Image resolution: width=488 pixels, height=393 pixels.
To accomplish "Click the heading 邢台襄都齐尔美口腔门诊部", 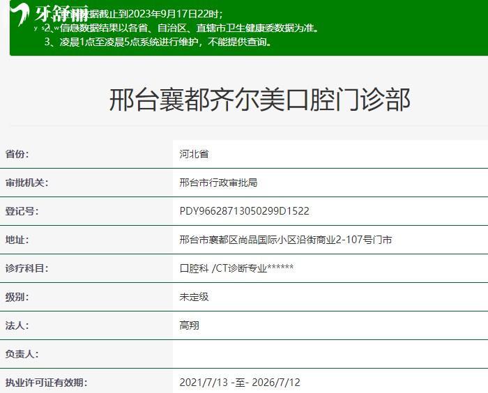I will pos(259,100).
